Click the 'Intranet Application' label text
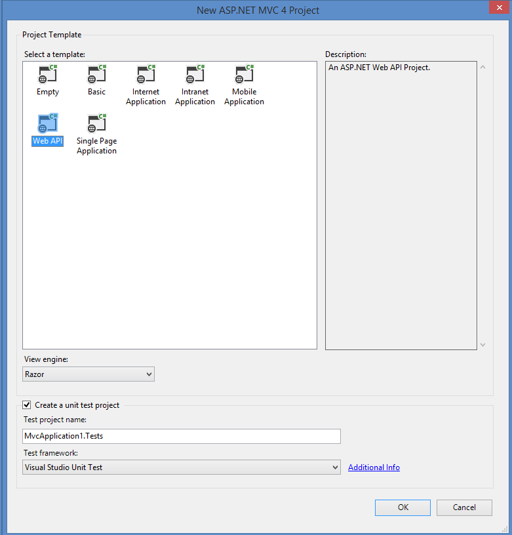This screenshot has width=512, height=535. (x=195, y=96)
